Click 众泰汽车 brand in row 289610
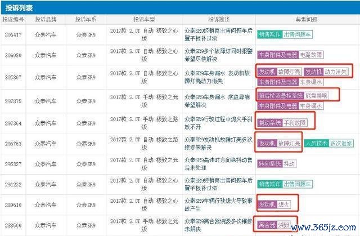360x236 pixels. [46, 205]
